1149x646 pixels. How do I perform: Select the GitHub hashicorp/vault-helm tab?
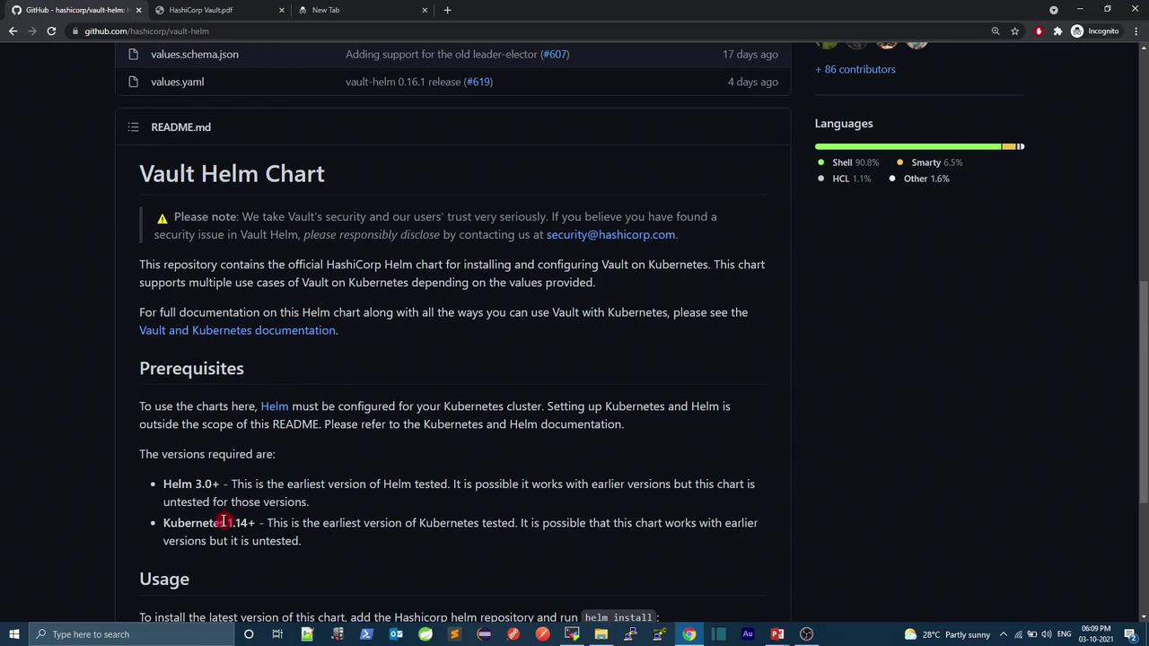75,10
